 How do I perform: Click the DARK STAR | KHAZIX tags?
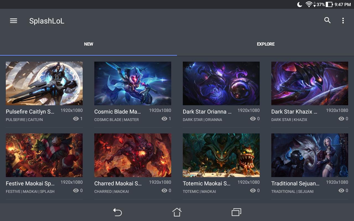click(289, 120)
